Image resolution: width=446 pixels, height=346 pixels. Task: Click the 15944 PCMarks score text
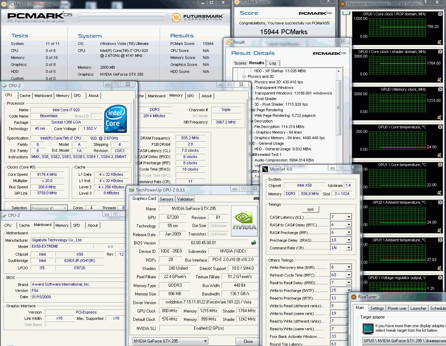284,32
